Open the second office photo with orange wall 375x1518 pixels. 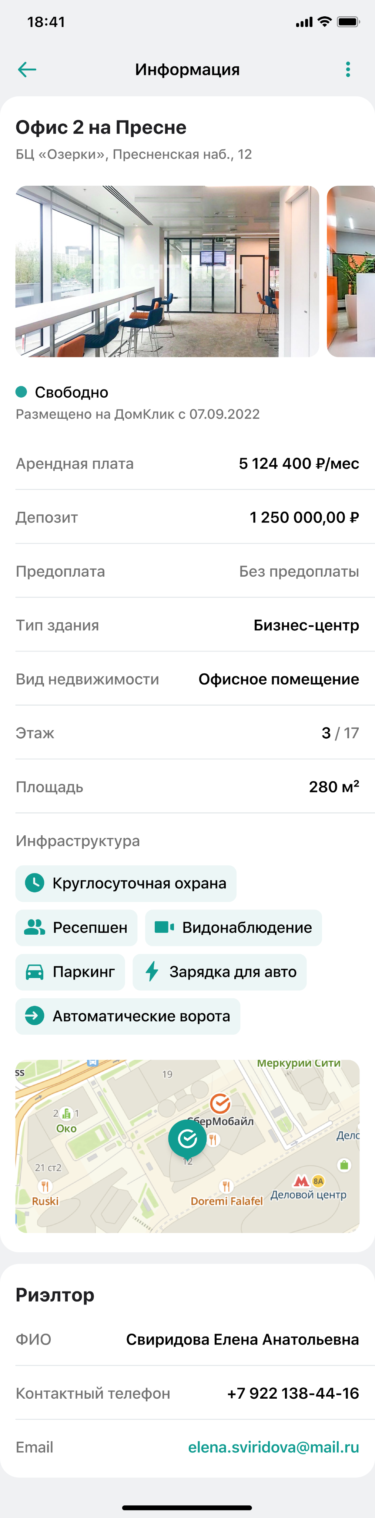[x=351, y=271]
